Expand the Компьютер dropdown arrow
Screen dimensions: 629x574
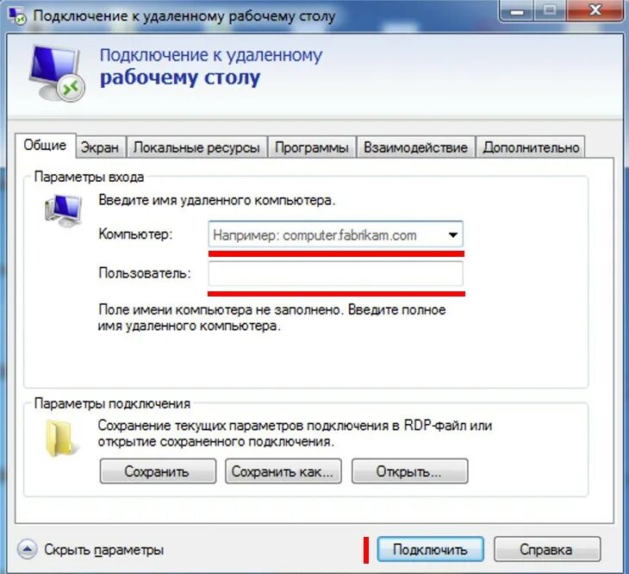(453, 234)
